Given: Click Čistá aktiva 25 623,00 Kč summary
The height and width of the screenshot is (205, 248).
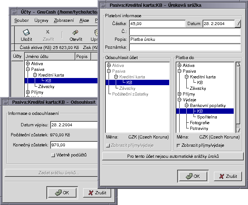Looking at the screenshot, I should (x=49, y=48).
